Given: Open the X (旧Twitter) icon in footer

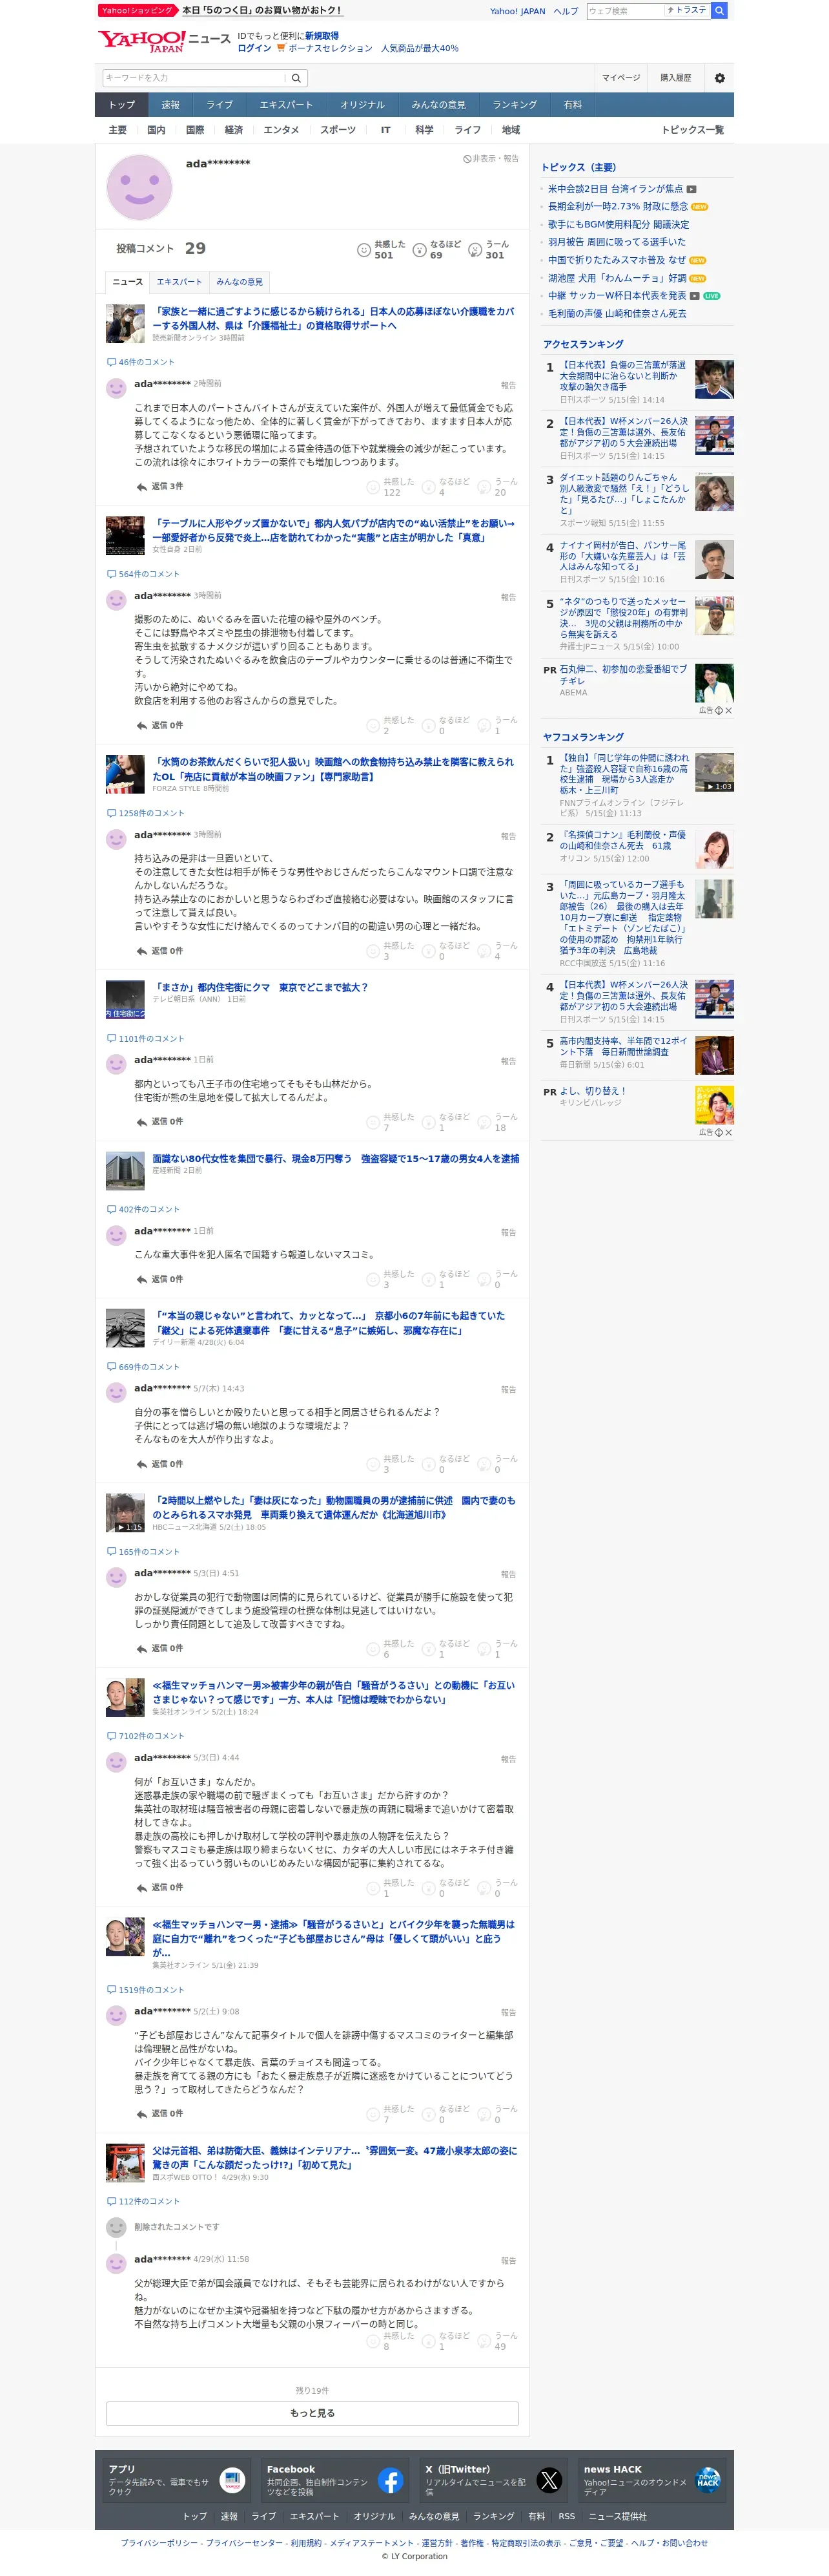Looking at the screenshot, I should (x=549, y=2480).
